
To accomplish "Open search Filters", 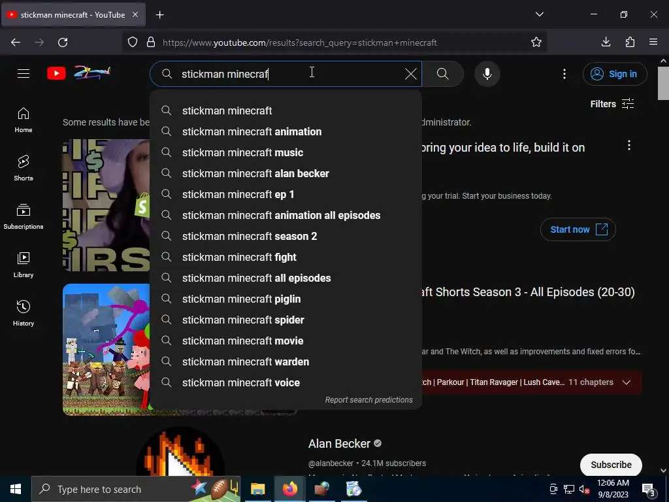I will (x=612, y=104).
